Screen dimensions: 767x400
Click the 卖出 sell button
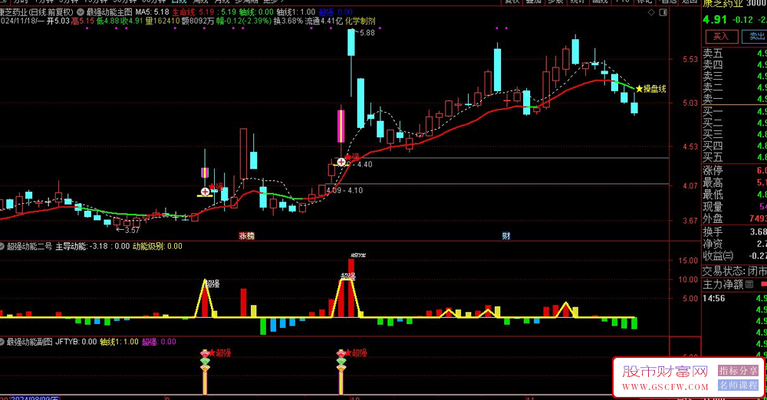click(755, 37)
